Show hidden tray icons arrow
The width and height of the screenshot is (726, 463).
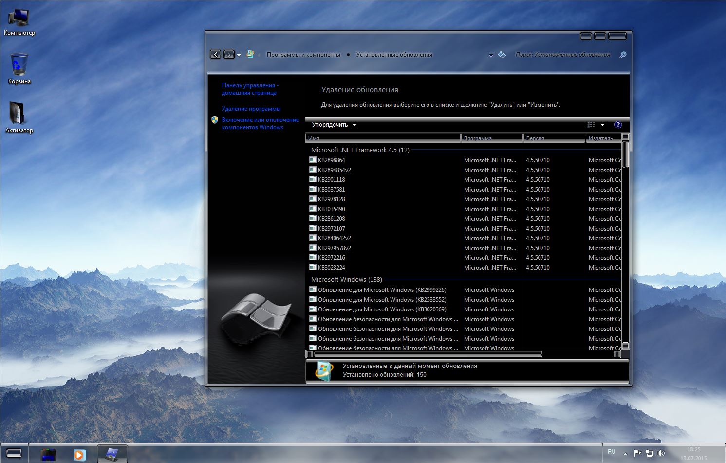point(626,453)
